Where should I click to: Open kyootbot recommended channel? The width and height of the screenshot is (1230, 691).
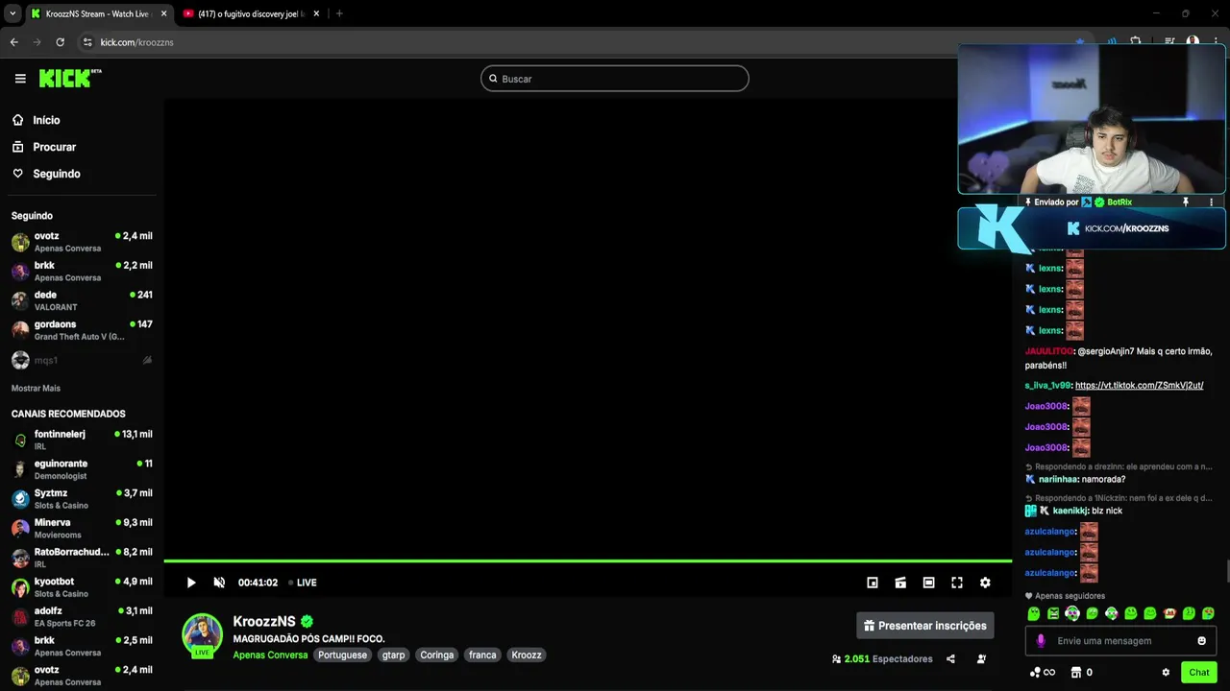pyautogui.click(x=82, y=587)
